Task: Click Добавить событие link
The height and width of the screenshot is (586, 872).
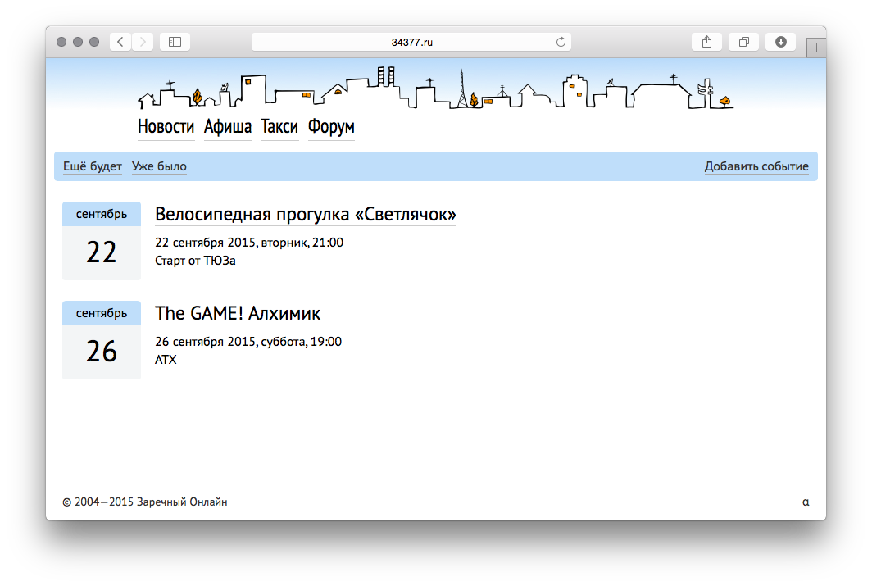Action: 756,166
